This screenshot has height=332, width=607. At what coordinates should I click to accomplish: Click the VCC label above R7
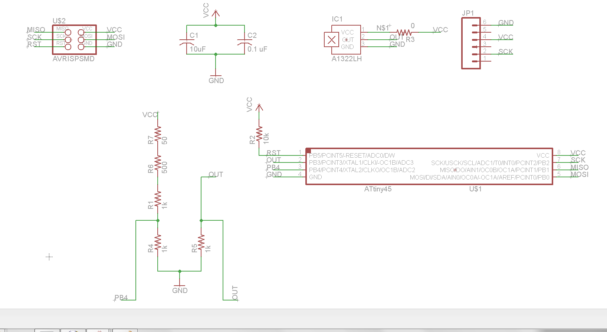150,115
